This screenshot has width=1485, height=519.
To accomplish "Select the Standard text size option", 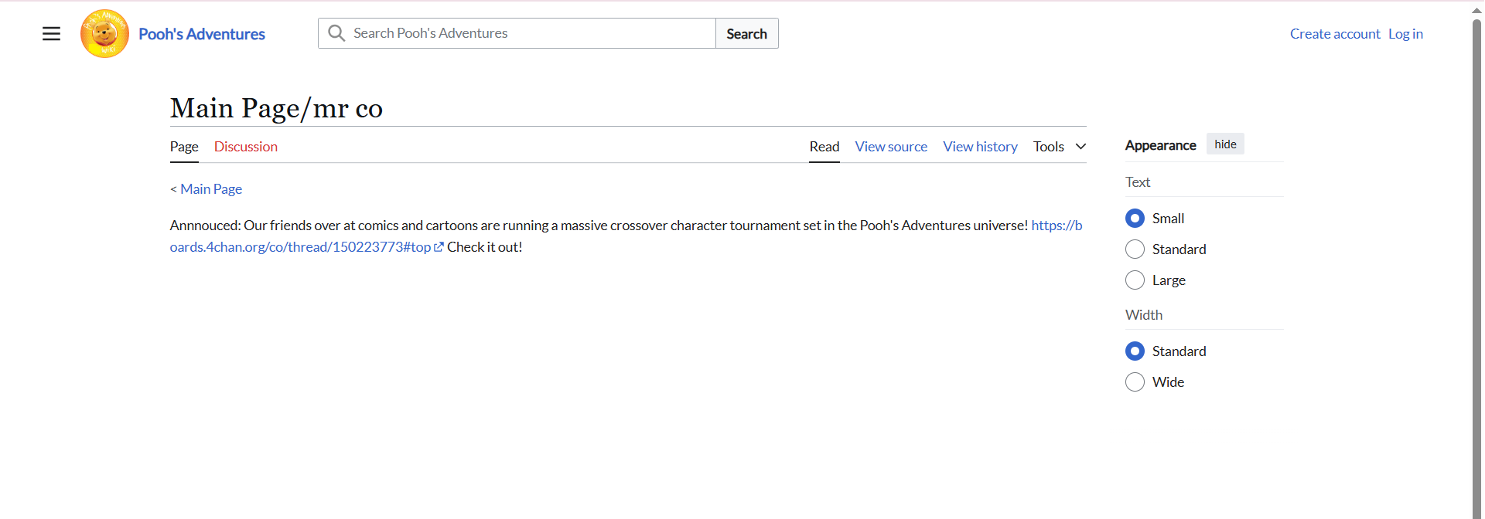I will click(1135, 249).
